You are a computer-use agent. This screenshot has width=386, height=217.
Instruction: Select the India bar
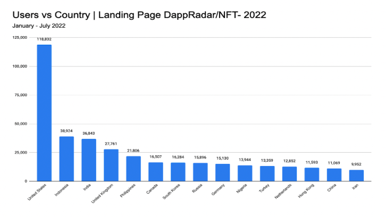point(89,160)
